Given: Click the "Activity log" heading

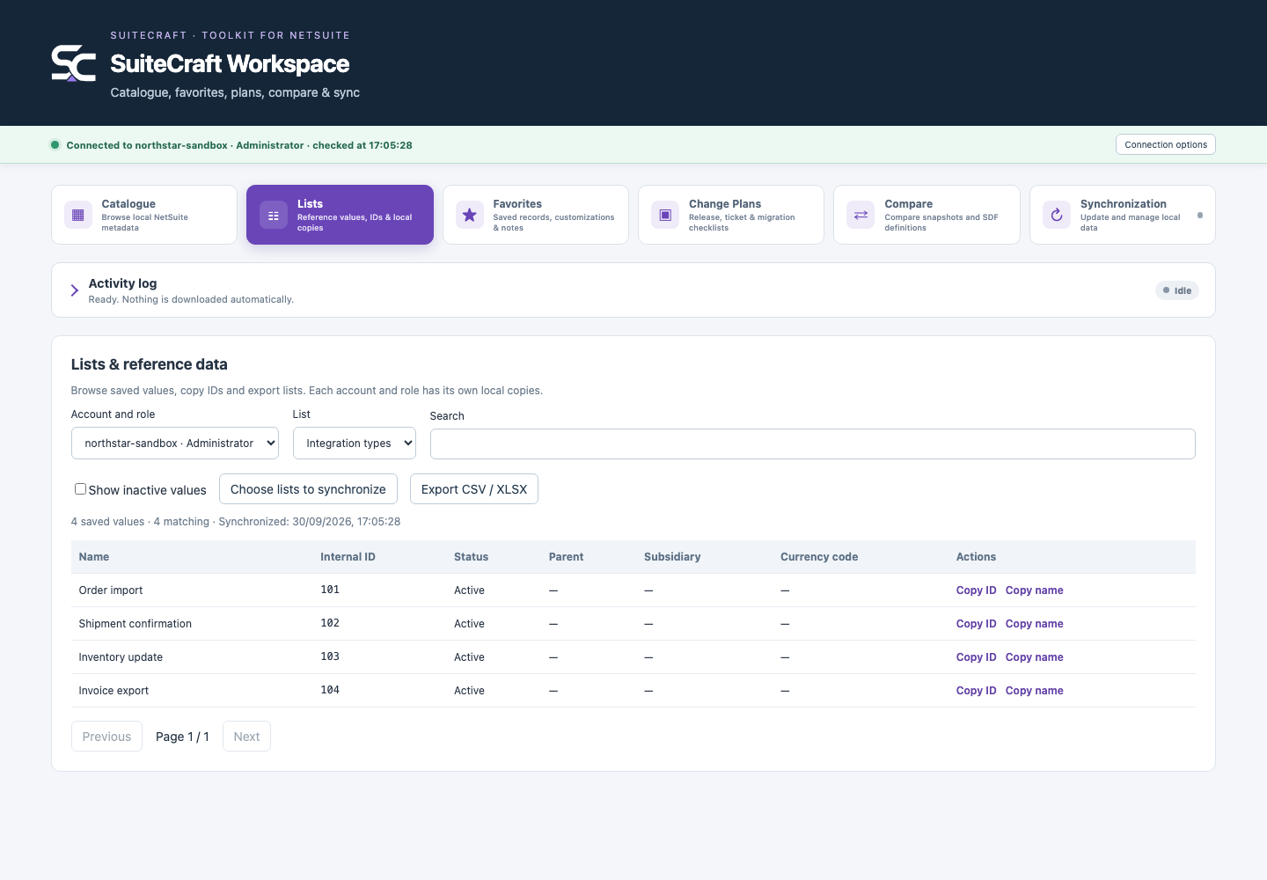Looking at the screenshot, I should 122,283.
